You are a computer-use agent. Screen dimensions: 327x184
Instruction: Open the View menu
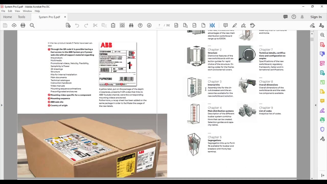click(x=17, y=11)
